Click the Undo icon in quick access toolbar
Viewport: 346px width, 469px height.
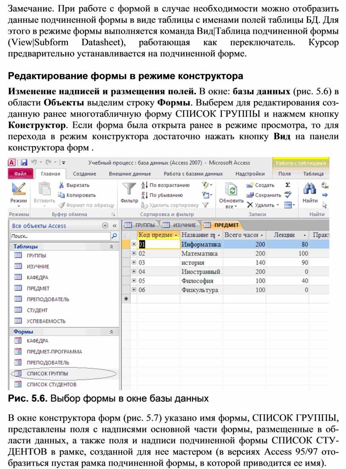point(34,162)
